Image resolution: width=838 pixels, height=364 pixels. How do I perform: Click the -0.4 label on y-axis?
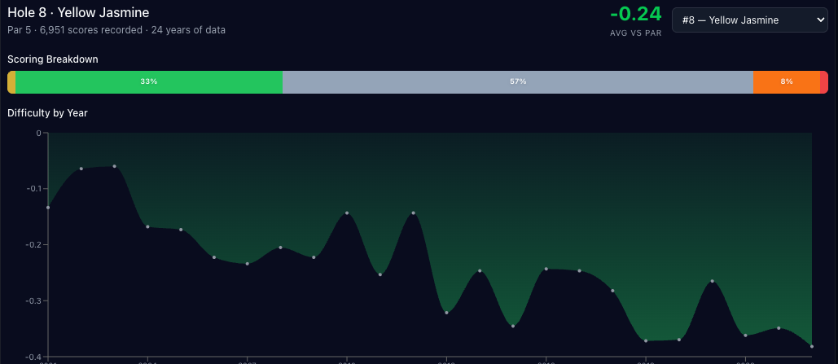coord(33,357)
